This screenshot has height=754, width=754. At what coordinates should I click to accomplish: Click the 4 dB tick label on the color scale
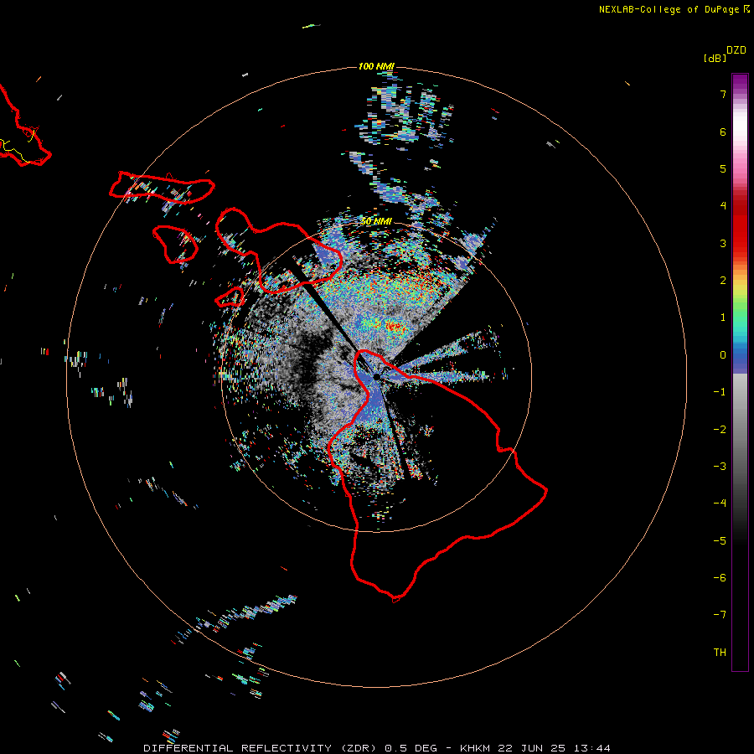tap(723, 206)
